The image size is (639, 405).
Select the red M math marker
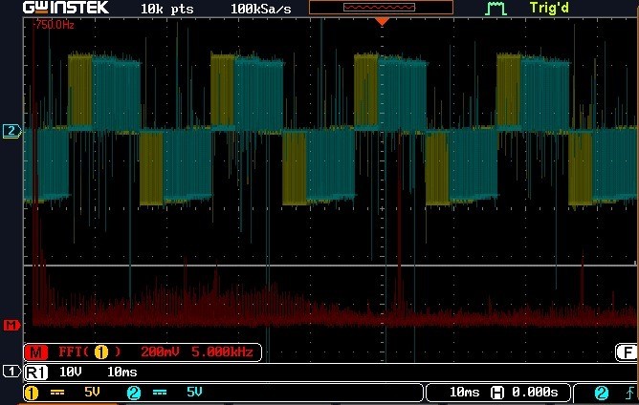[x=11, y=325]
